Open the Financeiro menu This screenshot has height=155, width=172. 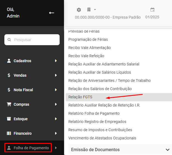click(23, 133)
